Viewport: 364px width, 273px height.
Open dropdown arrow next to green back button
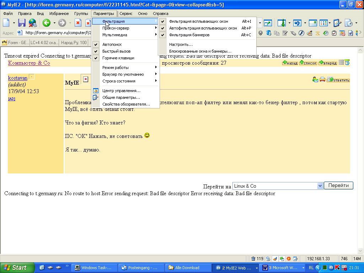click(54, 23)
